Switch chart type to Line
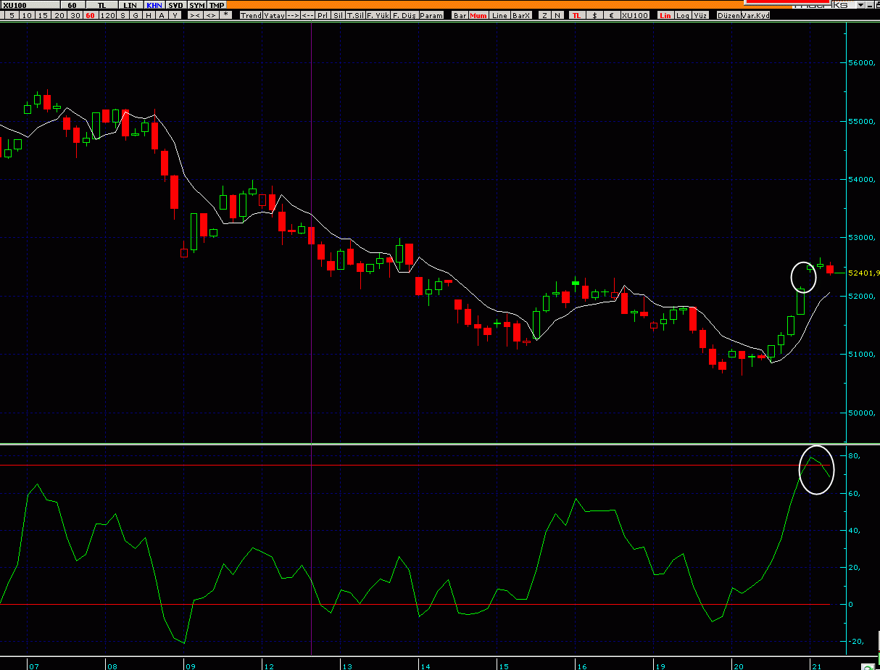 tap(499, 15)
